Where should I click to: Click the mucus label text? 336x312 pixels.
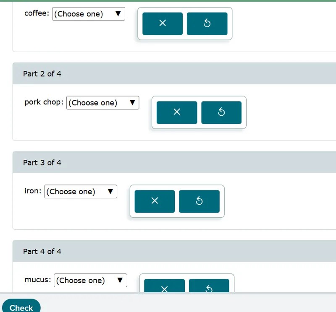(x=38, y=280)
